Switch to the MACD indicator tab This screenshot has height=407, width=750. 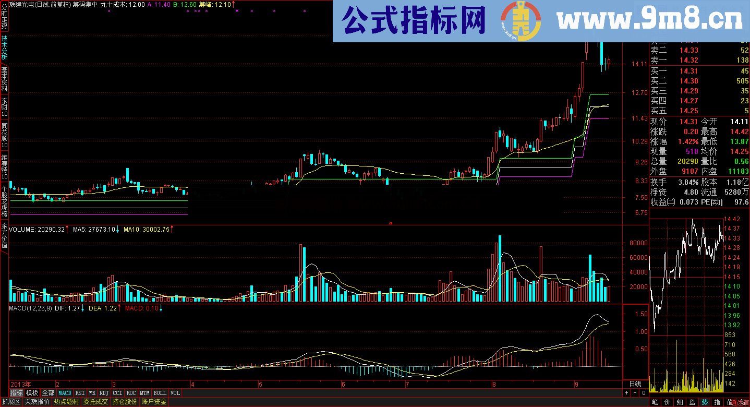coord(64,393)
